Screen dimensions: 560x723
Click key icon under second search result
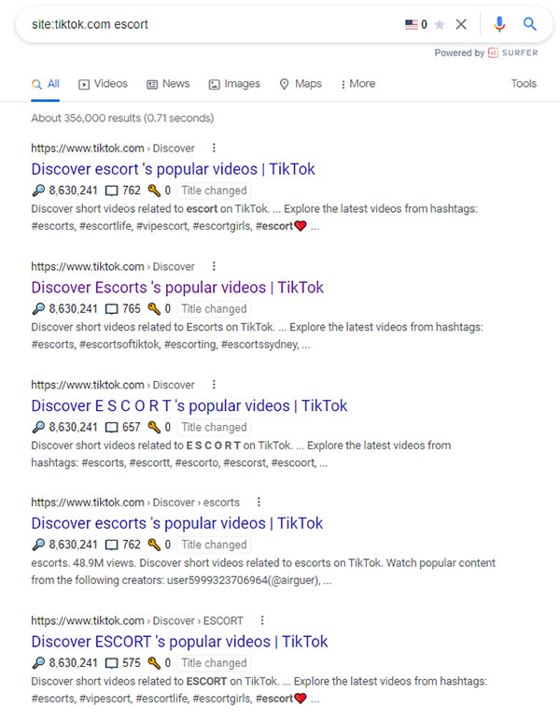(x=154, y=309)
